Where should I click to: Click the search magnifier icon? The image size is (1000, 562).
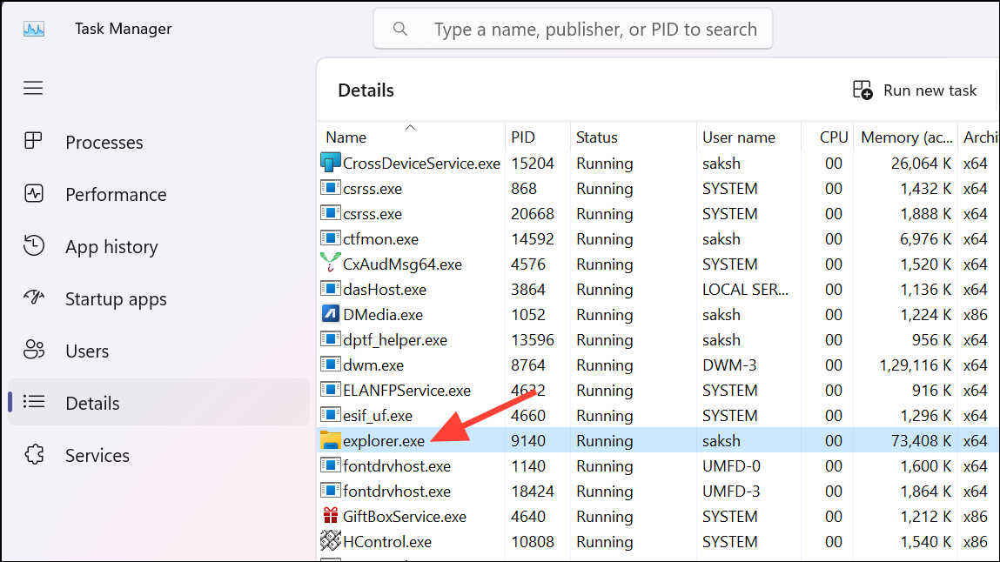pyautogui.click(x=399, y=28)
